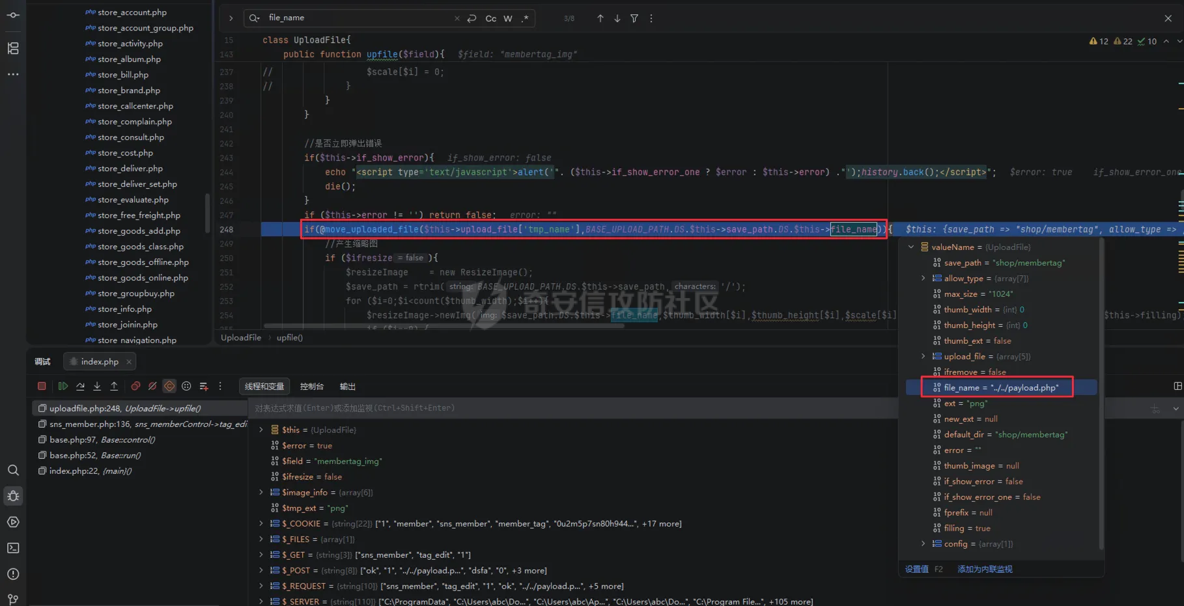This screenshot has height=606, width=1184.
Task: Jump to next search occurrence arrow
Action: coord(617,18)
